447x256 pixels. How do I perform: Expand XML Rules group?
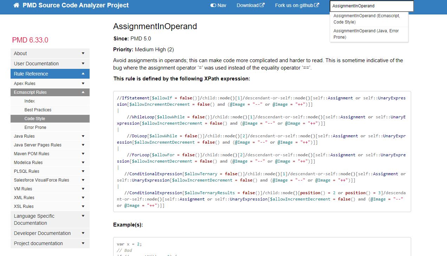[50, 198]
